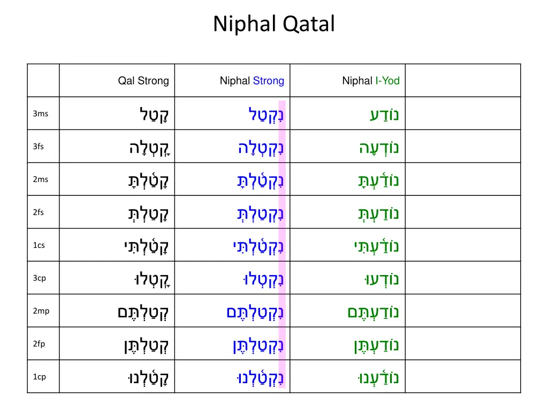Click the 3fs row label
Viewport: 548px width, 411px height.
click(x=38, y=147)
